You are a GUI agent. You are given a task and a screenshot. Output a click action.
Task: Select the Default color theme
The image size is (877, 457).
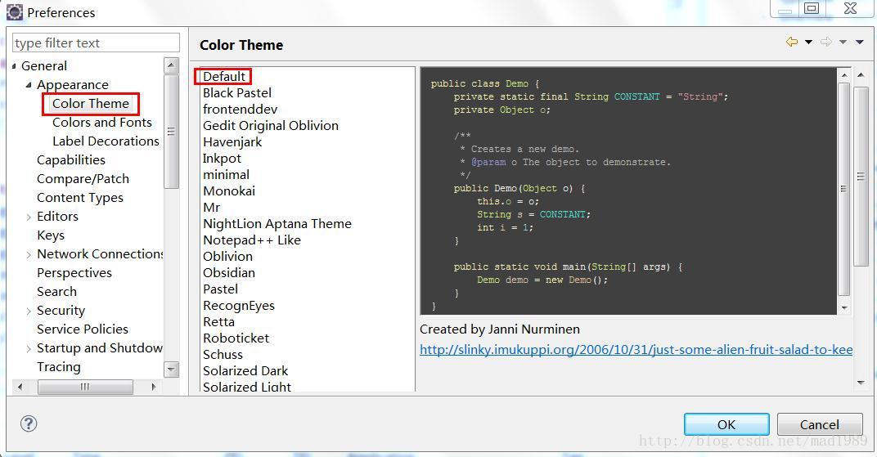[x=223, y=77]
